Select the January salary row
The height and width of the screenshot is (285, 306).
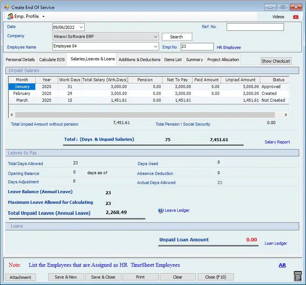point(22,87)
